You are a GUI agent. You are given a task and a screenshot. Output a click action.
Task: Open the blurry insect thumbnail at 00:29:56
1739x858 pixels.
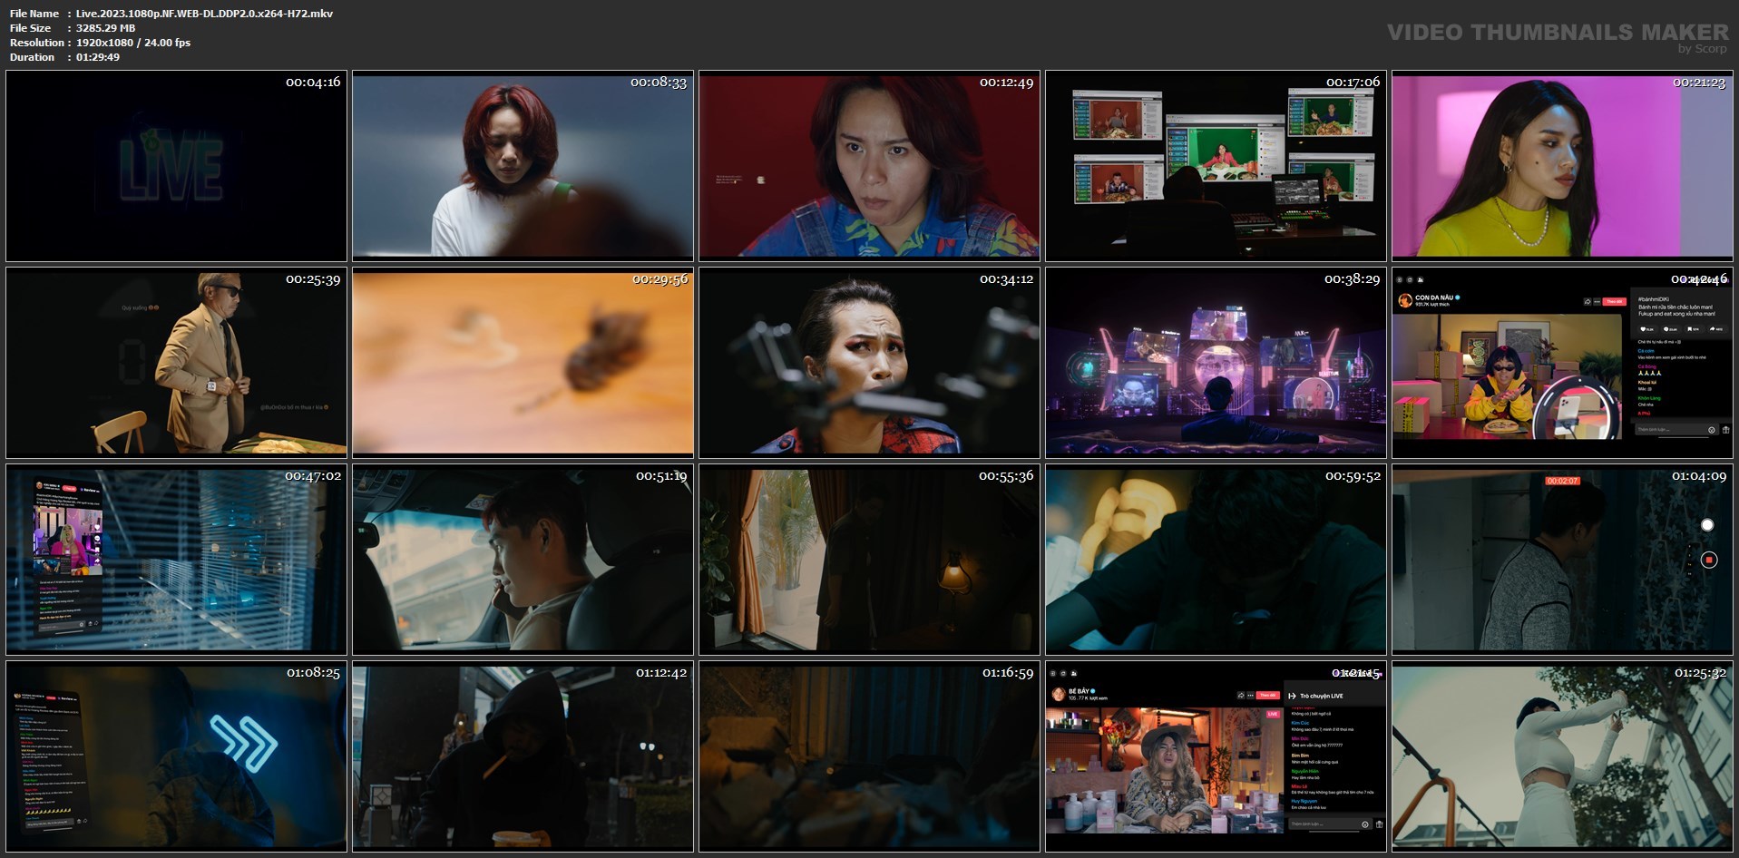(523, 363)
